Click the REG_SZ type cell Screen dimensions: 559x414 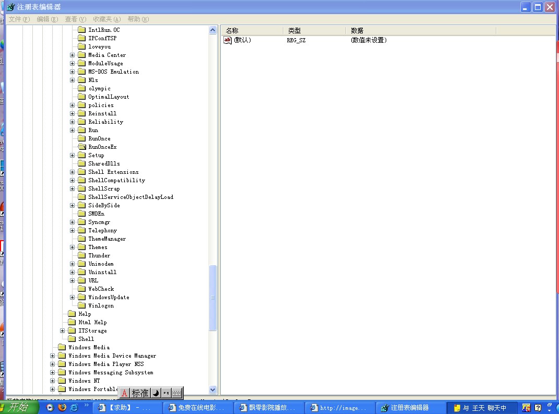point(296,40)
